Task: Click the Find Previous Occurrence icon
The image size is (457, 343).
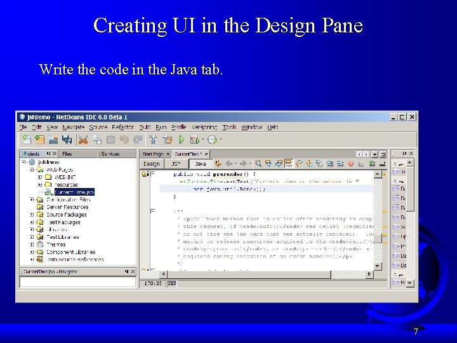Action: (268, 164)
